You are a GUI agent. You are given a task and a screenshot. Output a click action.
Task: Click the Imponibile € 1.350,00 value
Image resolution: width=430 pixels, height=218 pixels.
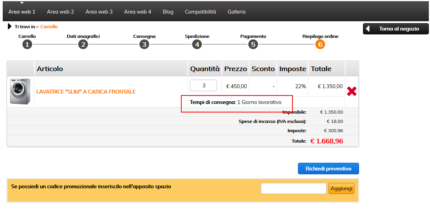click(x=332, y=112)
